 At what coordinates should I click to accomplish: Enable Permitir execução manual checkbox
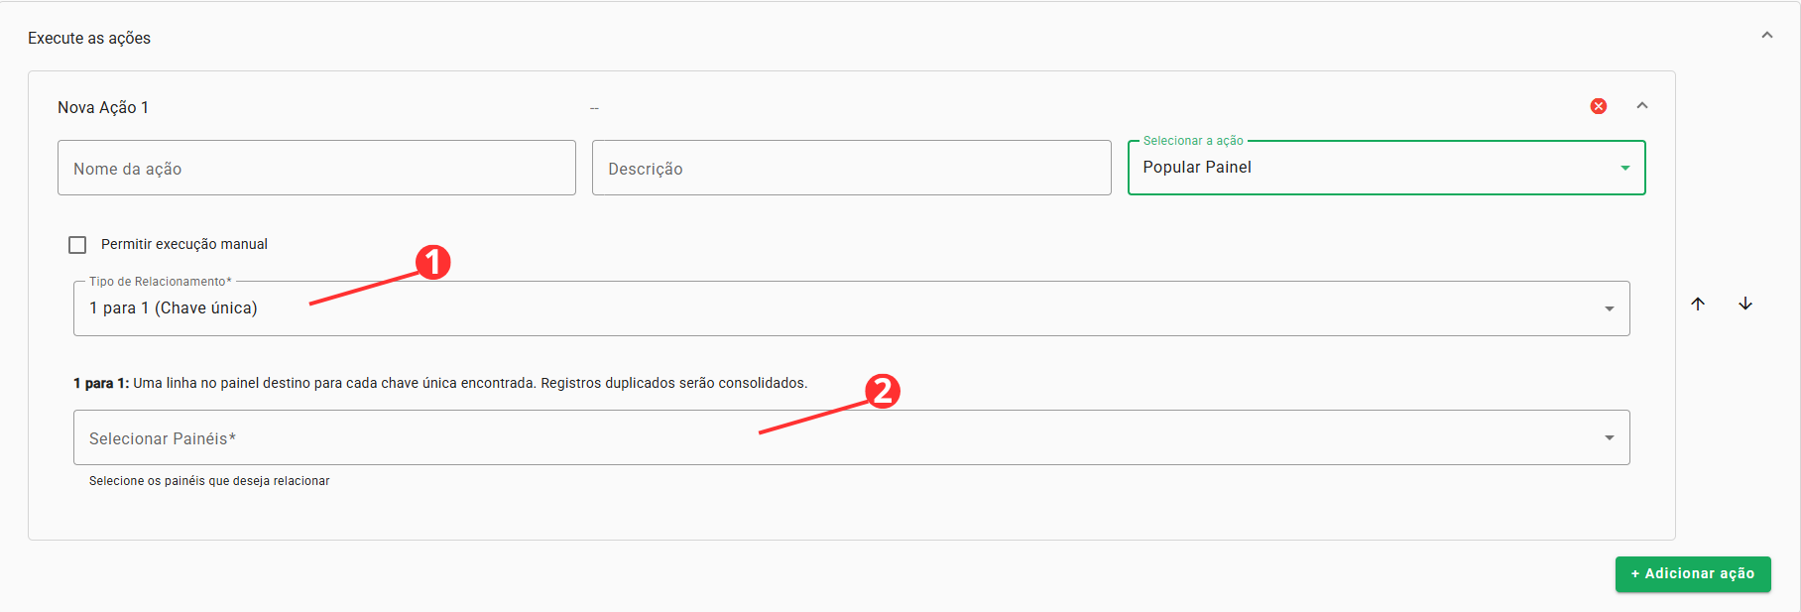tap(77, 244)
